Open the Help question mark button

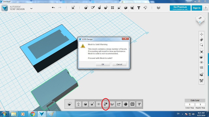coord(206,8)
